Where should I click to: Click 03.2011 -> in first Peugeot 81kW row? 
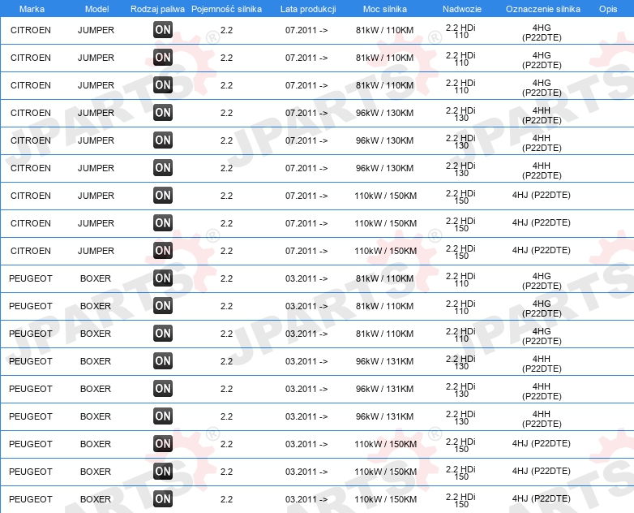[306, 278]
